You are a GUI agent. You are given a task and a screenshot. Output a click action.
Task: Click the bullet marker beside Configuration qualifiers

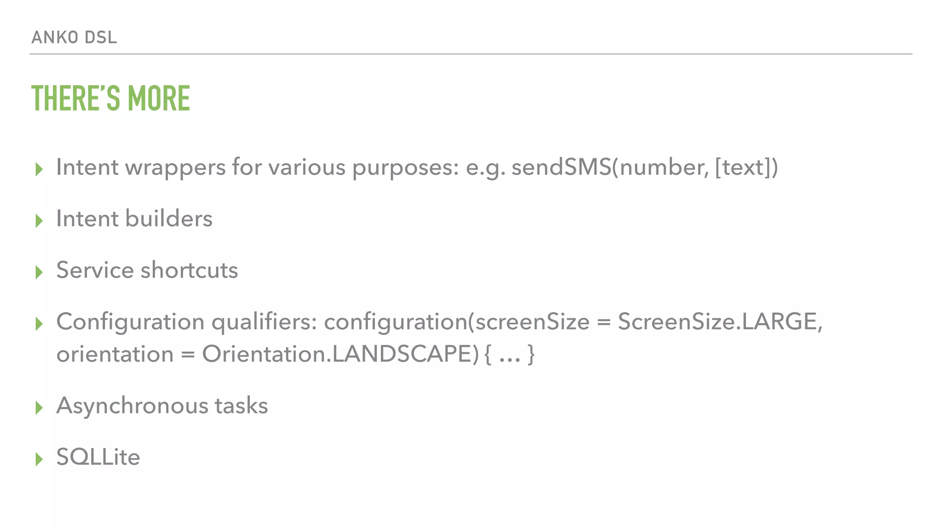pos(39,324)
